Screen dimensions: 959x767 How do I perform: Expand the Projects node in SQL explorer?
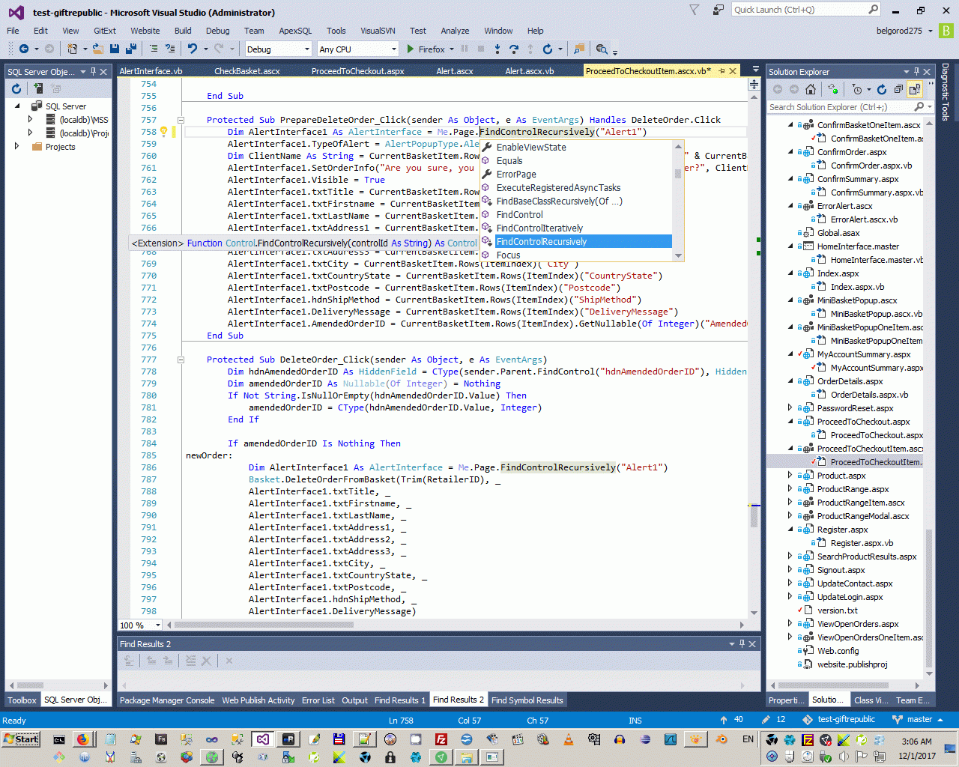[16, 147]
